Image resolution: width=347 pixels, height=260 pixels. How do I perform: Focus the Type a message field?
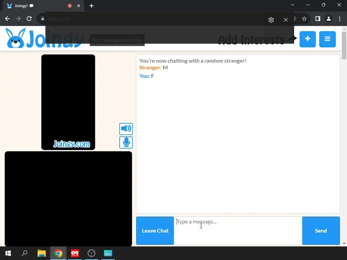pos(238,231)
